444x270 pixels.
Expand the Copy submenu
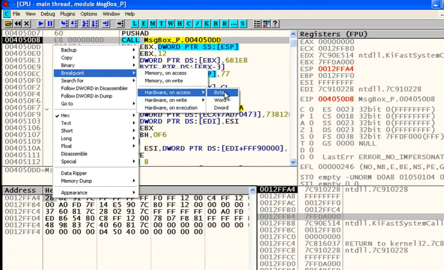(x=96, y=57)
